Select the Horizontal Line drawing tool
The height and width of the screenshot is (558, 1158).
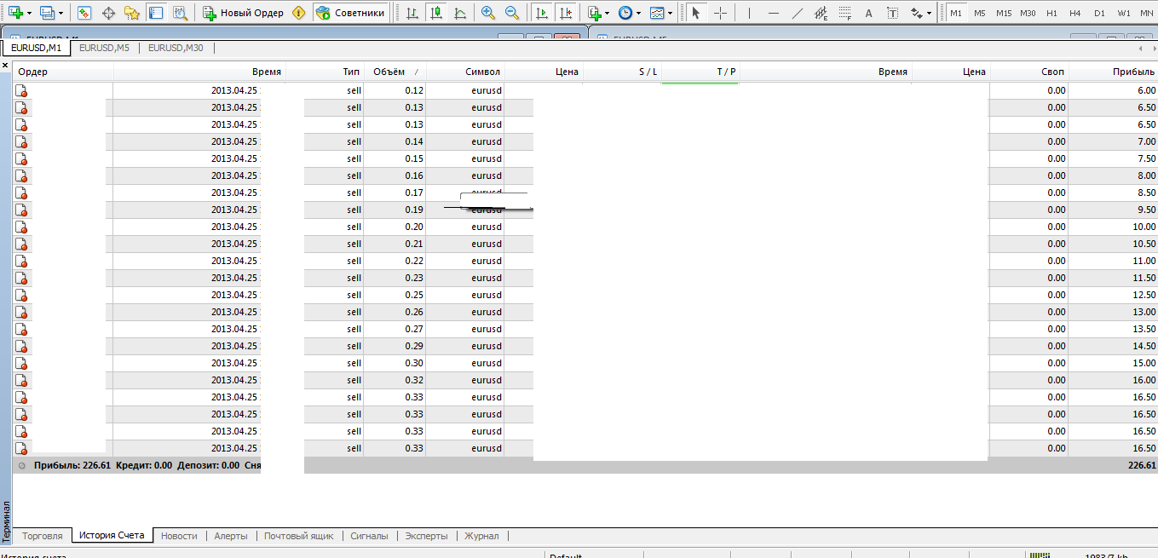774,13
